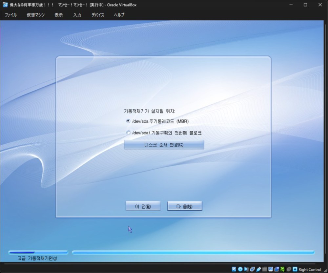
Task: Click the green CPU virtualization status icon
Action: [283, 269]
